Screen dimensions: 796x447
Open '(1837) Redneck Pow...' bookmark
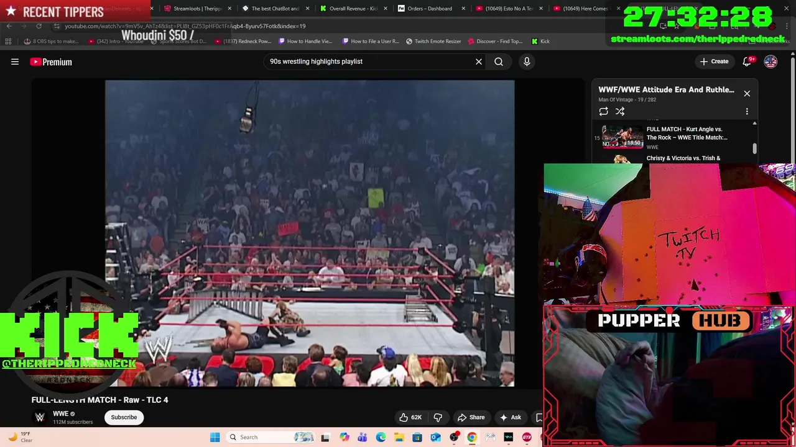pyautogui.click(x=243, y=42)
